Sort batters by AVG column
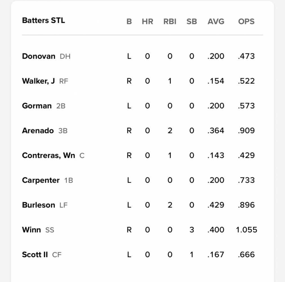Image resolution: width=285 pixels, height=282 pixels. (x=216, y=21)
